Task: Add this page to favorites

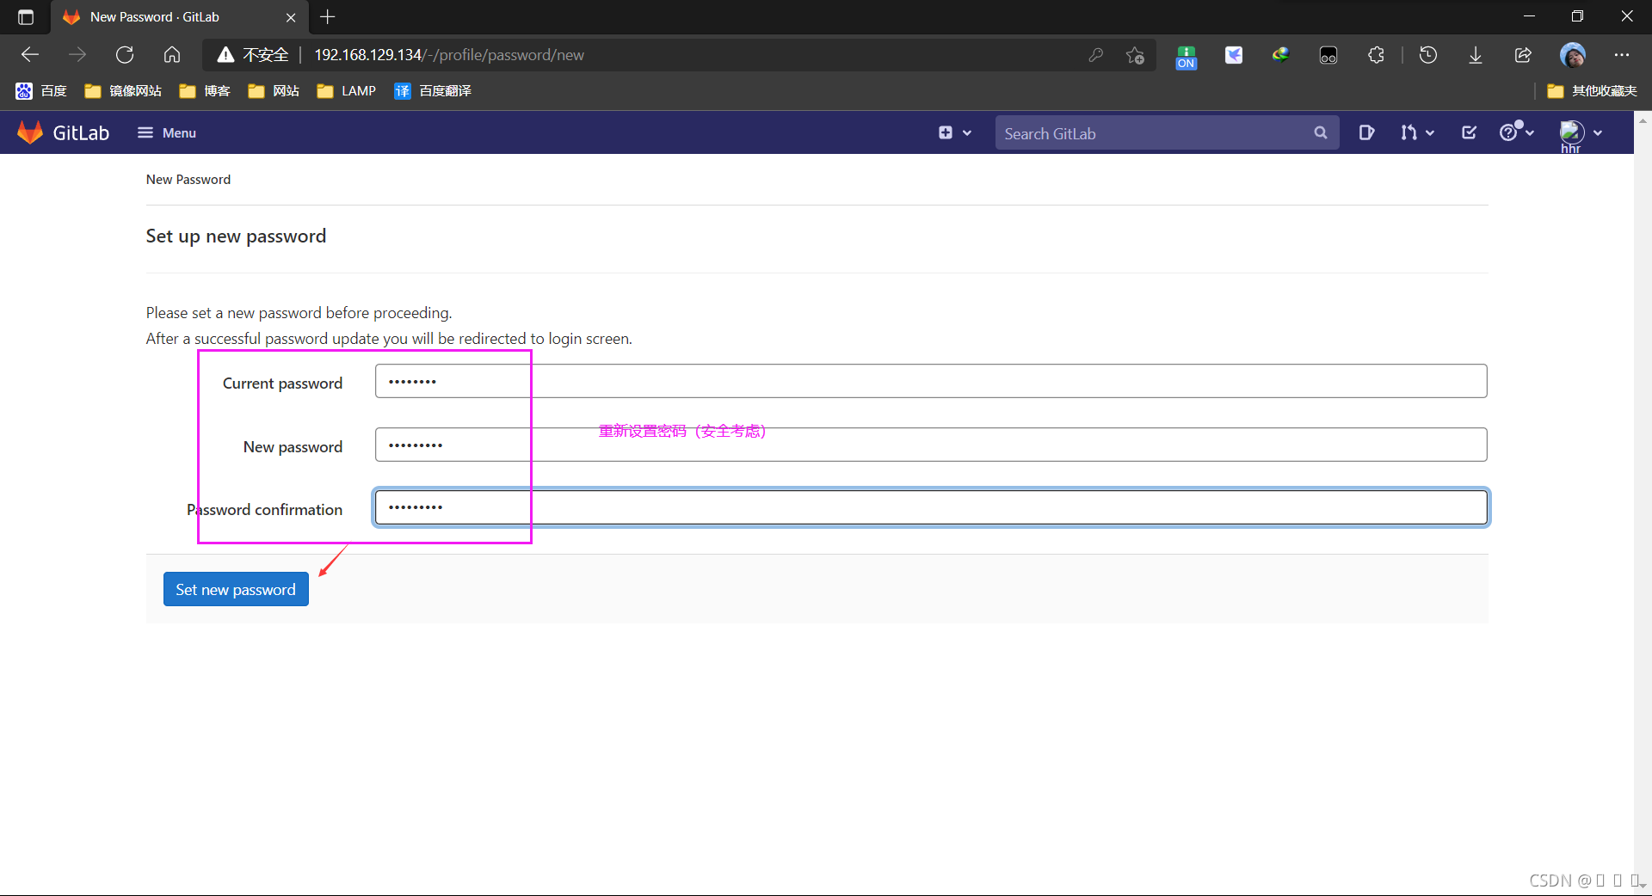Action: pyautogui.click(x=1135, y=55)
